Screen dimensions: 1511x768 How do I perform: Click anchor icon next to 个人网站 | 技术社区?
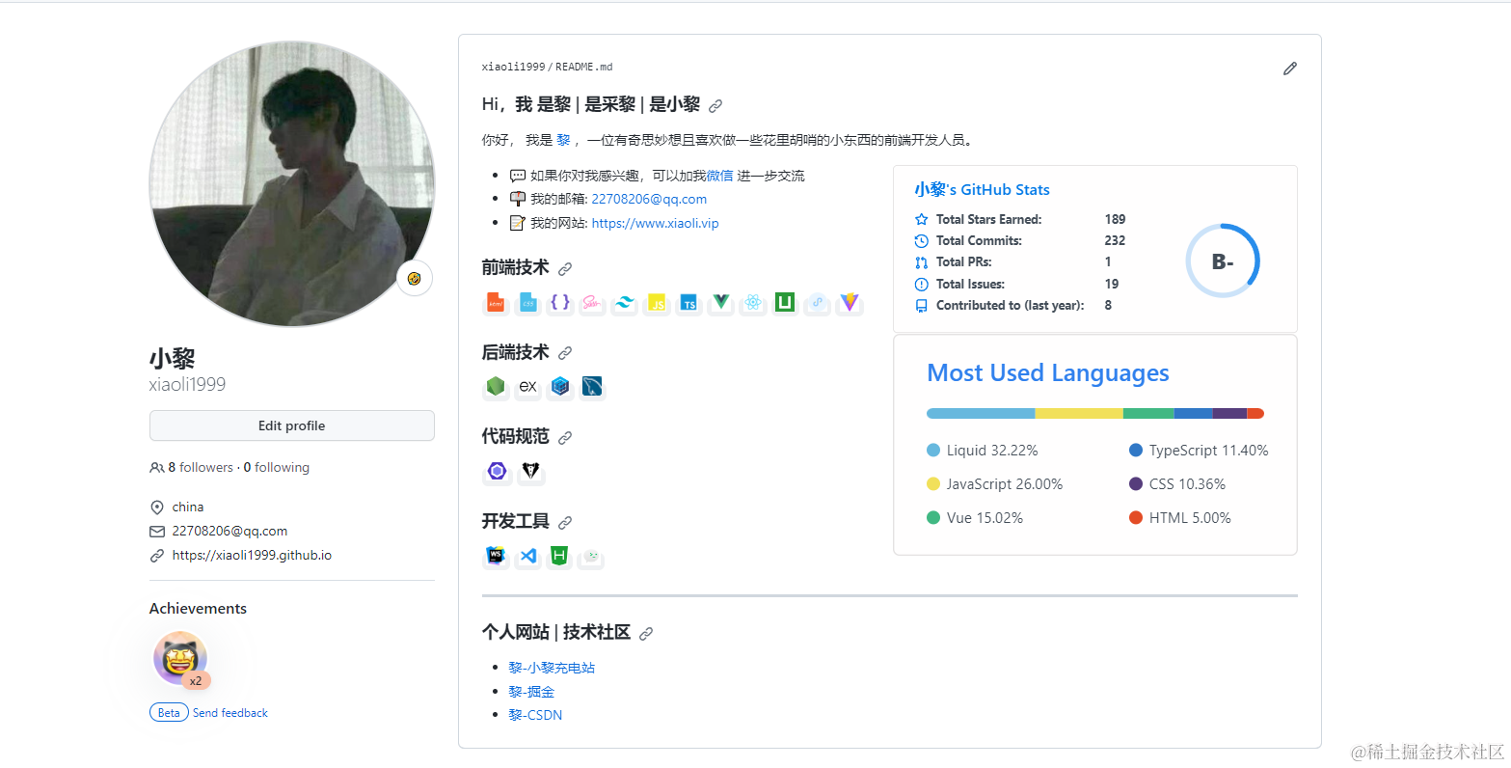pos(646,634)
